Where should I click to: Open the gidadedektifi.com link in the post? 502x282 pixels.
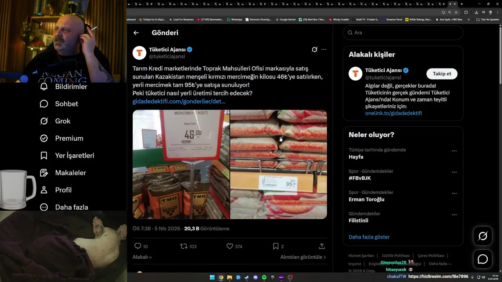click(179, 101)
